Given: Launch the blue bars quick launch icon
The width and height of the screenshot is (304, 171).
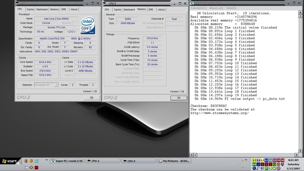Looking at the screenshot, I should point(37,161).
